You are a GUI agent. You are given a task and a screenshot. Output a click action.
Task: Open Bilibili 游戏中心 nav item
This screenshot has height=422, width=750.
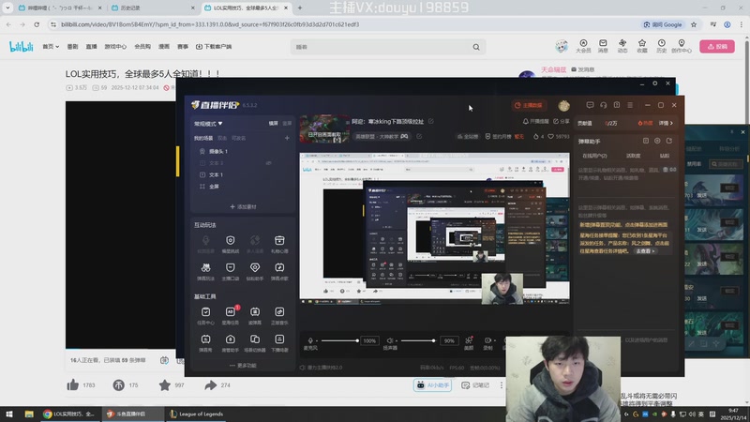(115, 46)
